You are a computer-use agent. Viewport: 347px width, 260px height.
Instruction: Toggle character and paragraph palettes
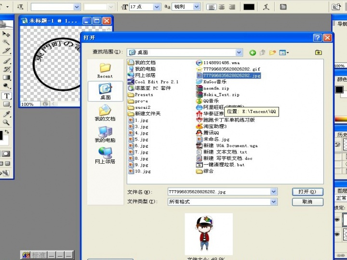click(283, 7)
